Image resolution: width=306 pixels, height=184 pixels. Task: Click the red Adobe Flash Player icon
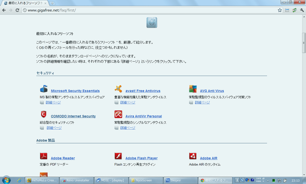click(118, 156)
